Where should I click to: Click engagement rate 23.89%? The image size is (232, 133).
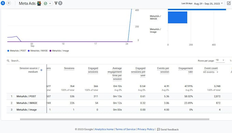point(188,103)
